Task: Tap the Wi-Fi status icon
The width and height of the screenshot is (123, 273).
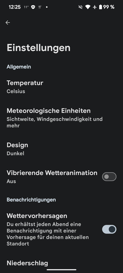Action: click(x=88, y=7)
